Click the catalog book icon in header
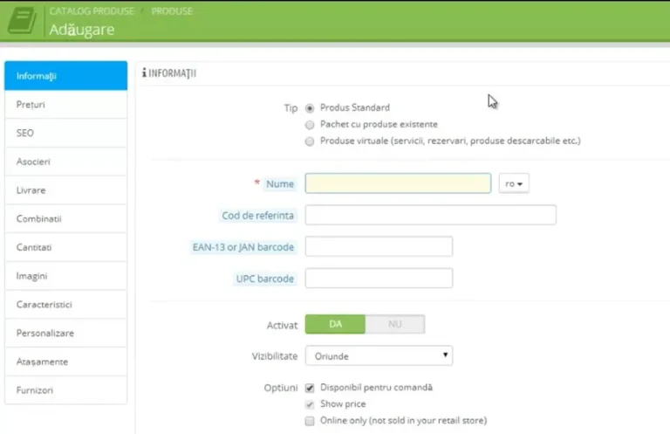Viewport: 670px width, 434px height. (22, 20)
